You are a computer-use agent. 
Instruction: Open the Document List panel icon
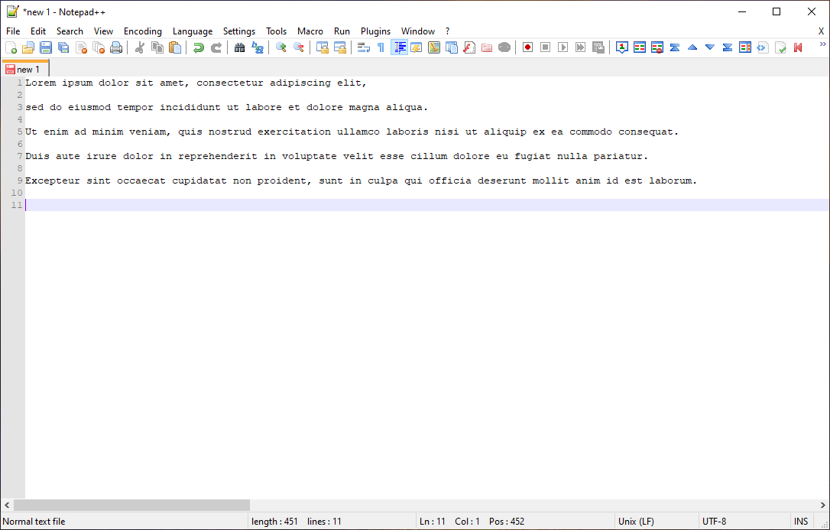[x=452, y=47]
